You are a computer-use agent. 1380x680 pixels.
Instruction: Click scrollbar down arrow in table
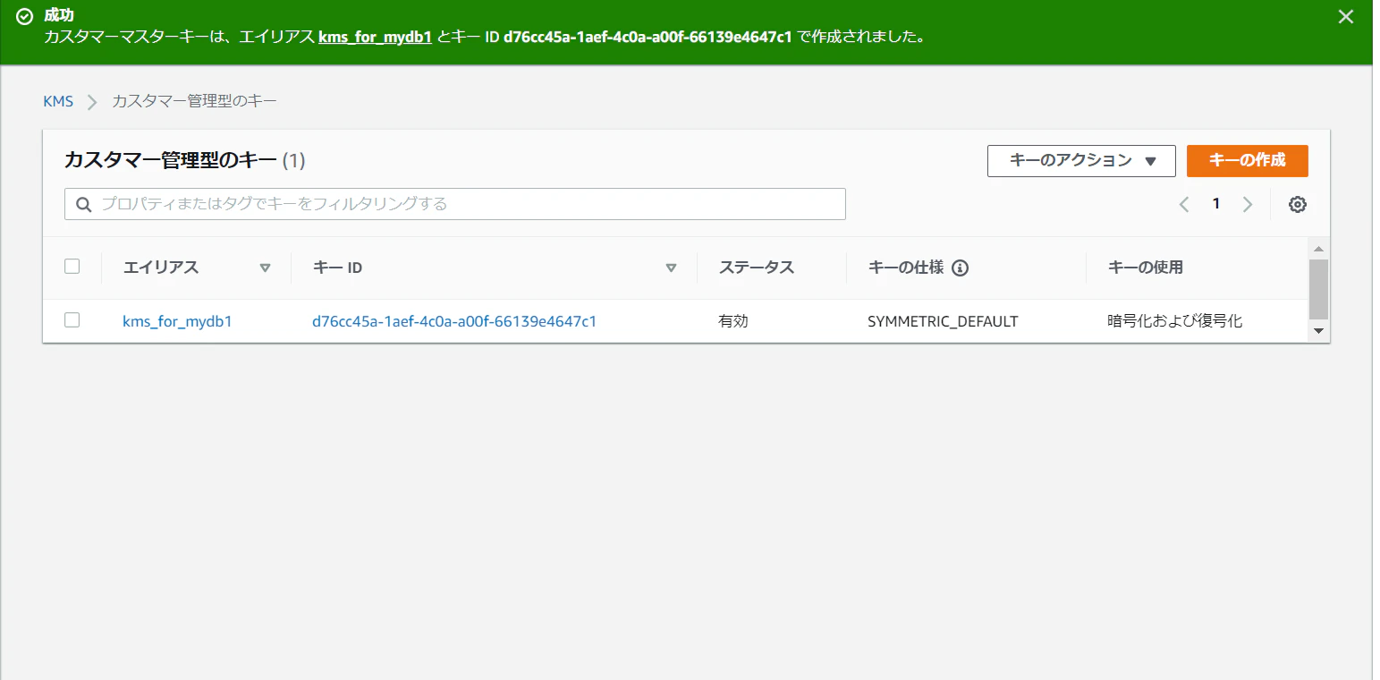point(1318,331)
